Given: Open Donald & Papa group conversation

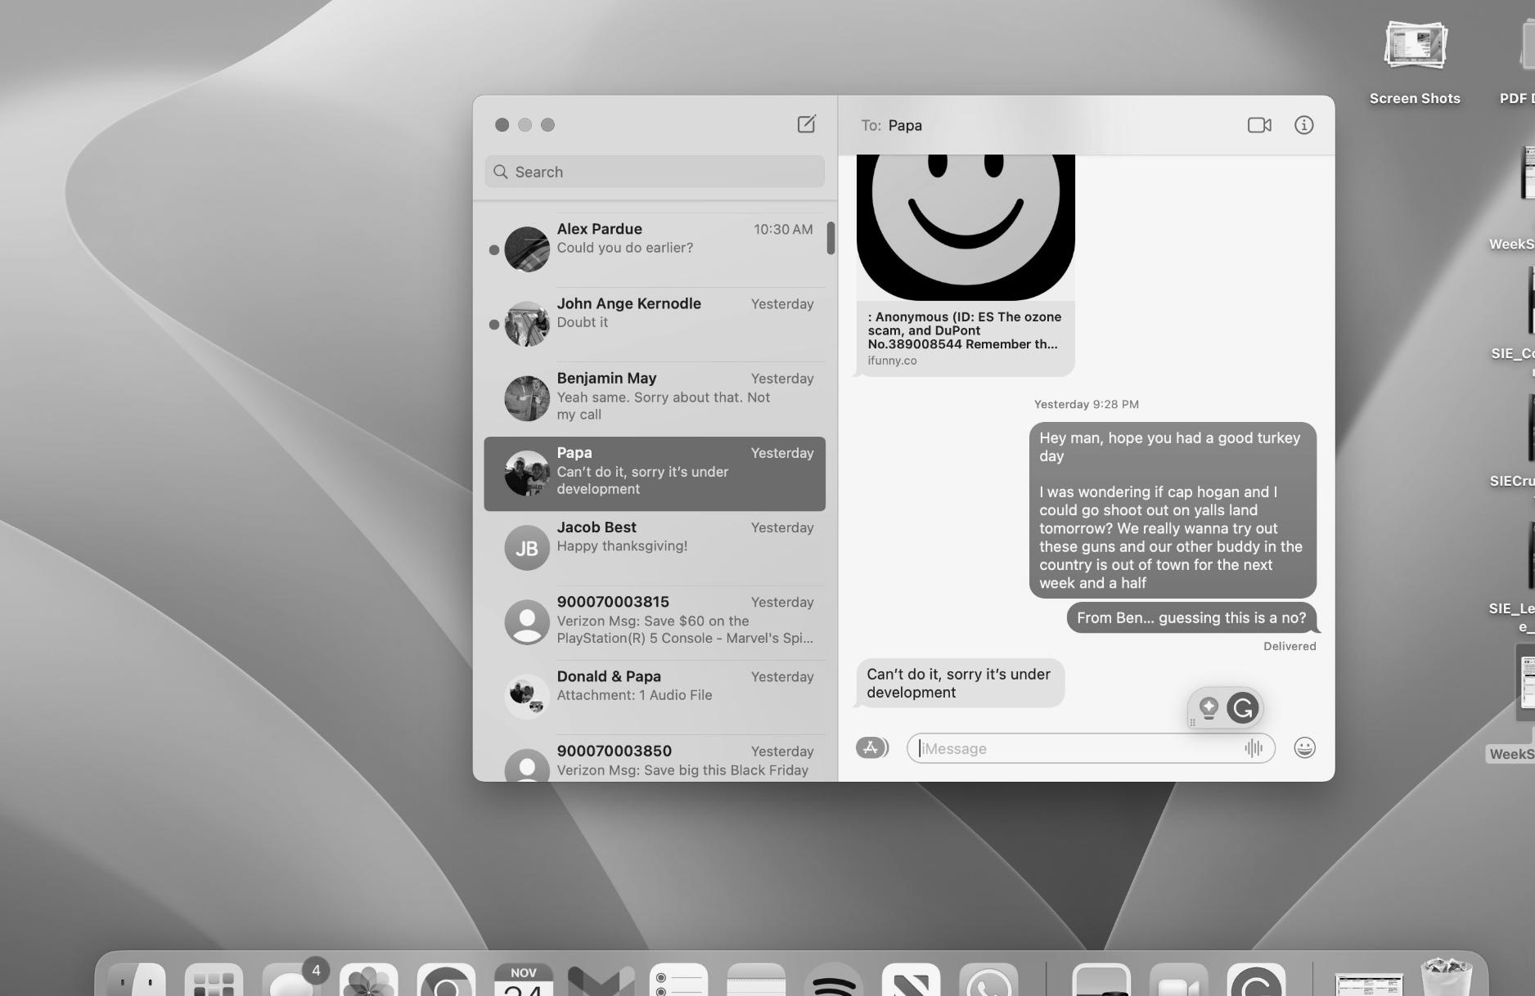Looking at the screenshot, I should (x=655, y=697).
